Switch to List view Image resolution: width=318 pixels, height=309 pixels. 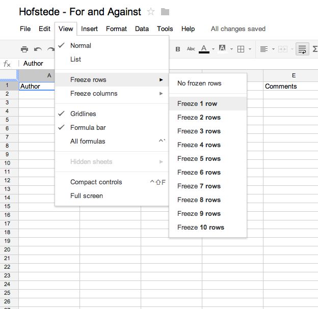click(112, 60)
